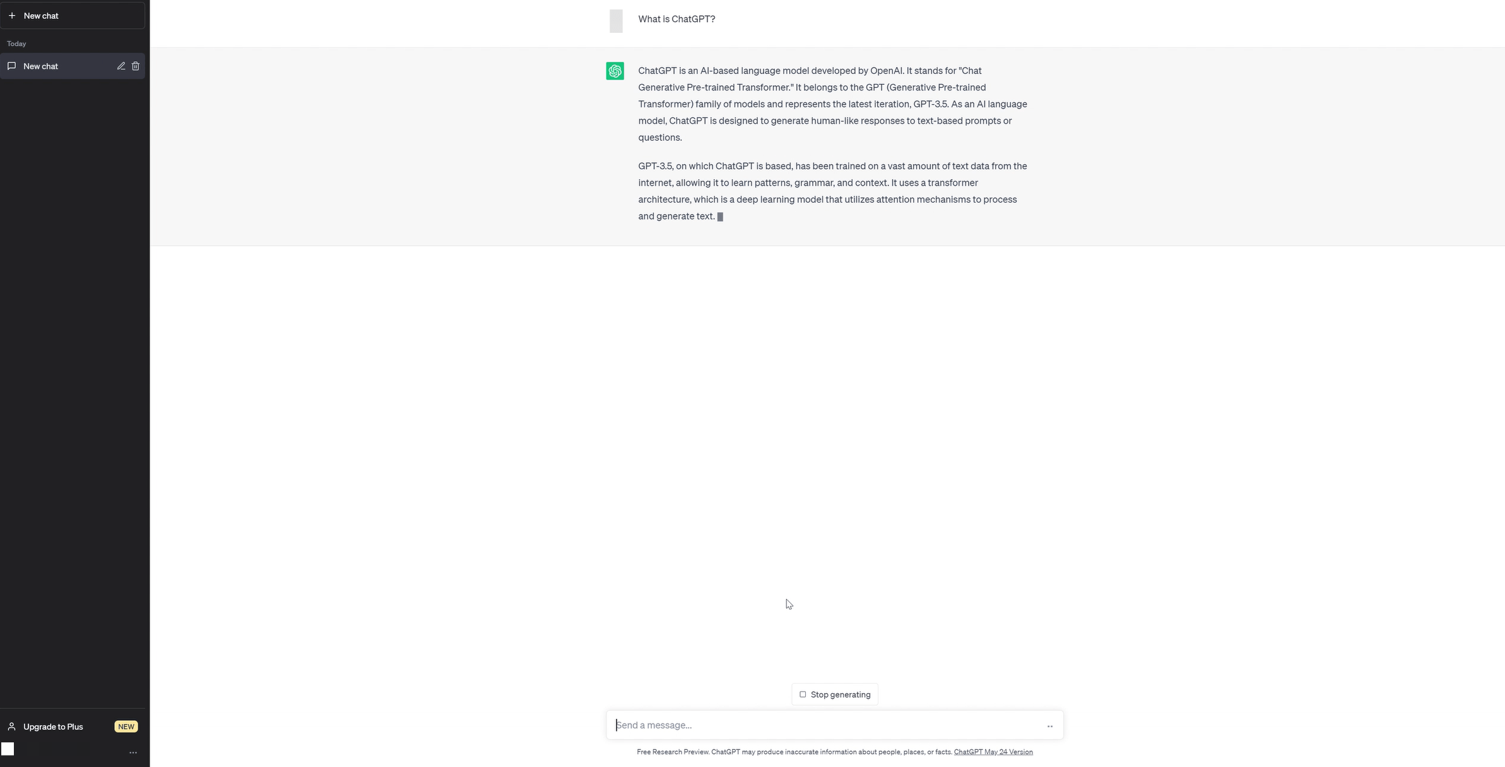
Task: Toggle the Stop generating checkbox
Action: (802, 694)
